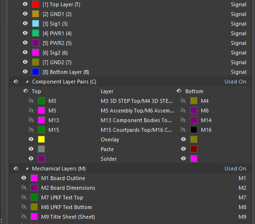Show the M2 Board Dimensions layer
Image resolution: width=255 pixels, height=224 pixels.
[24, 188]
